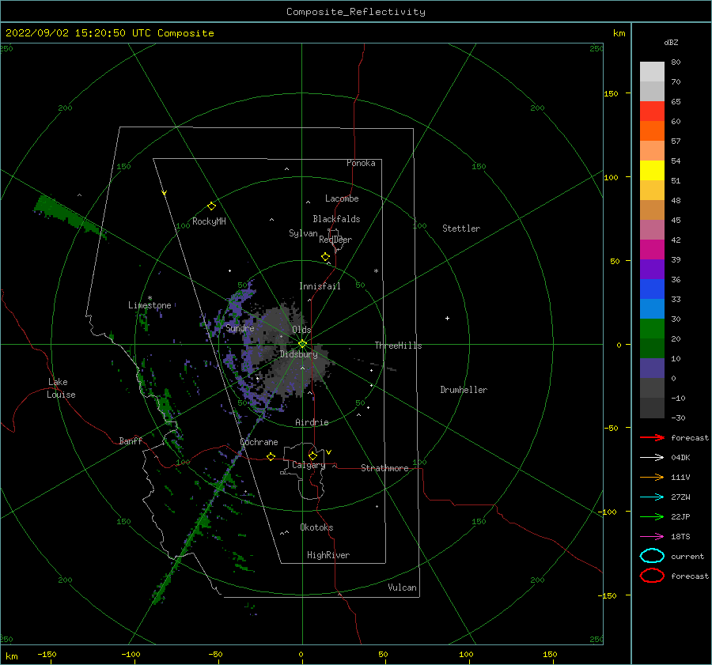Image resolution: width=712 pixels, height=665 pixels.
Task: Click the asterisk marker above Limestone
Action: pos(150,298)
